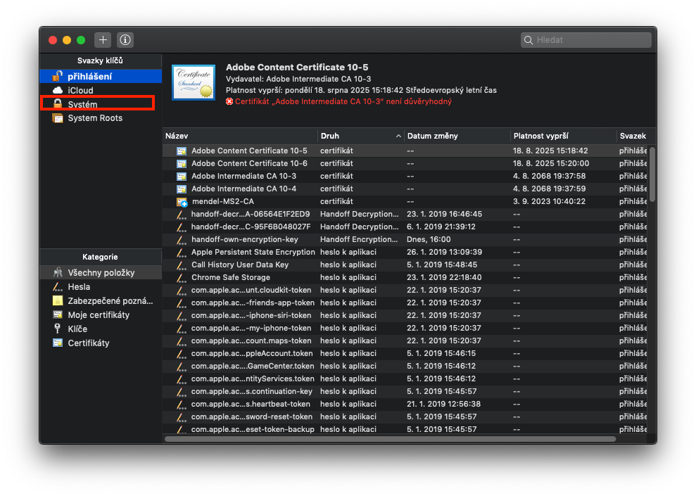
Task: Focus the Hledat search field
Action: 586,40
